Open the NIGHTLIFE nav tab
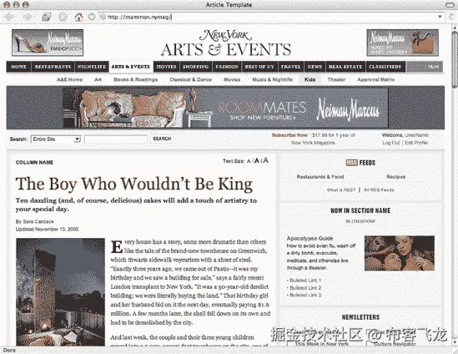The height and width of the screenshot is (354, 458). [x=92, y=67]
